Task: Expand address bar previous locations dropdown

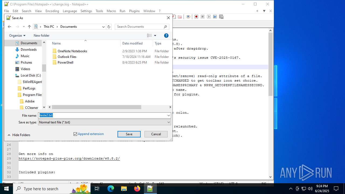Action: pyautogui.click(x=103, y=27)
